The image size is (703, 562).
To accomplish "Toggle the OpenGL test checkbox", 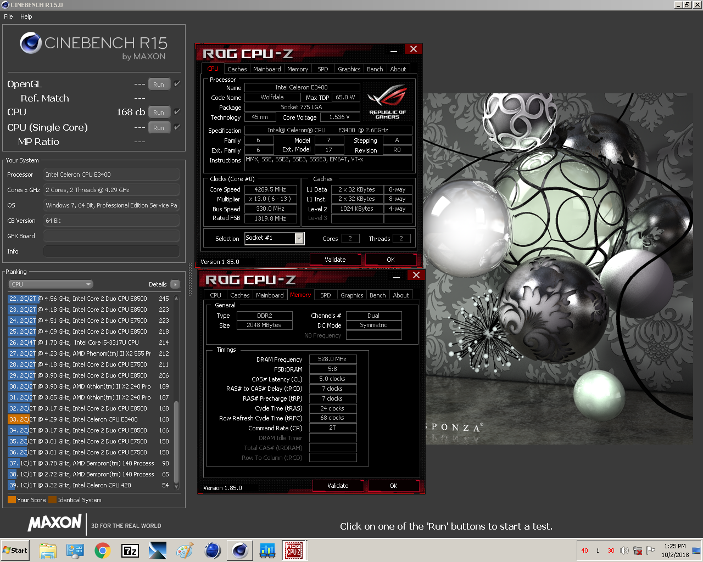I will tap(177, 84).
